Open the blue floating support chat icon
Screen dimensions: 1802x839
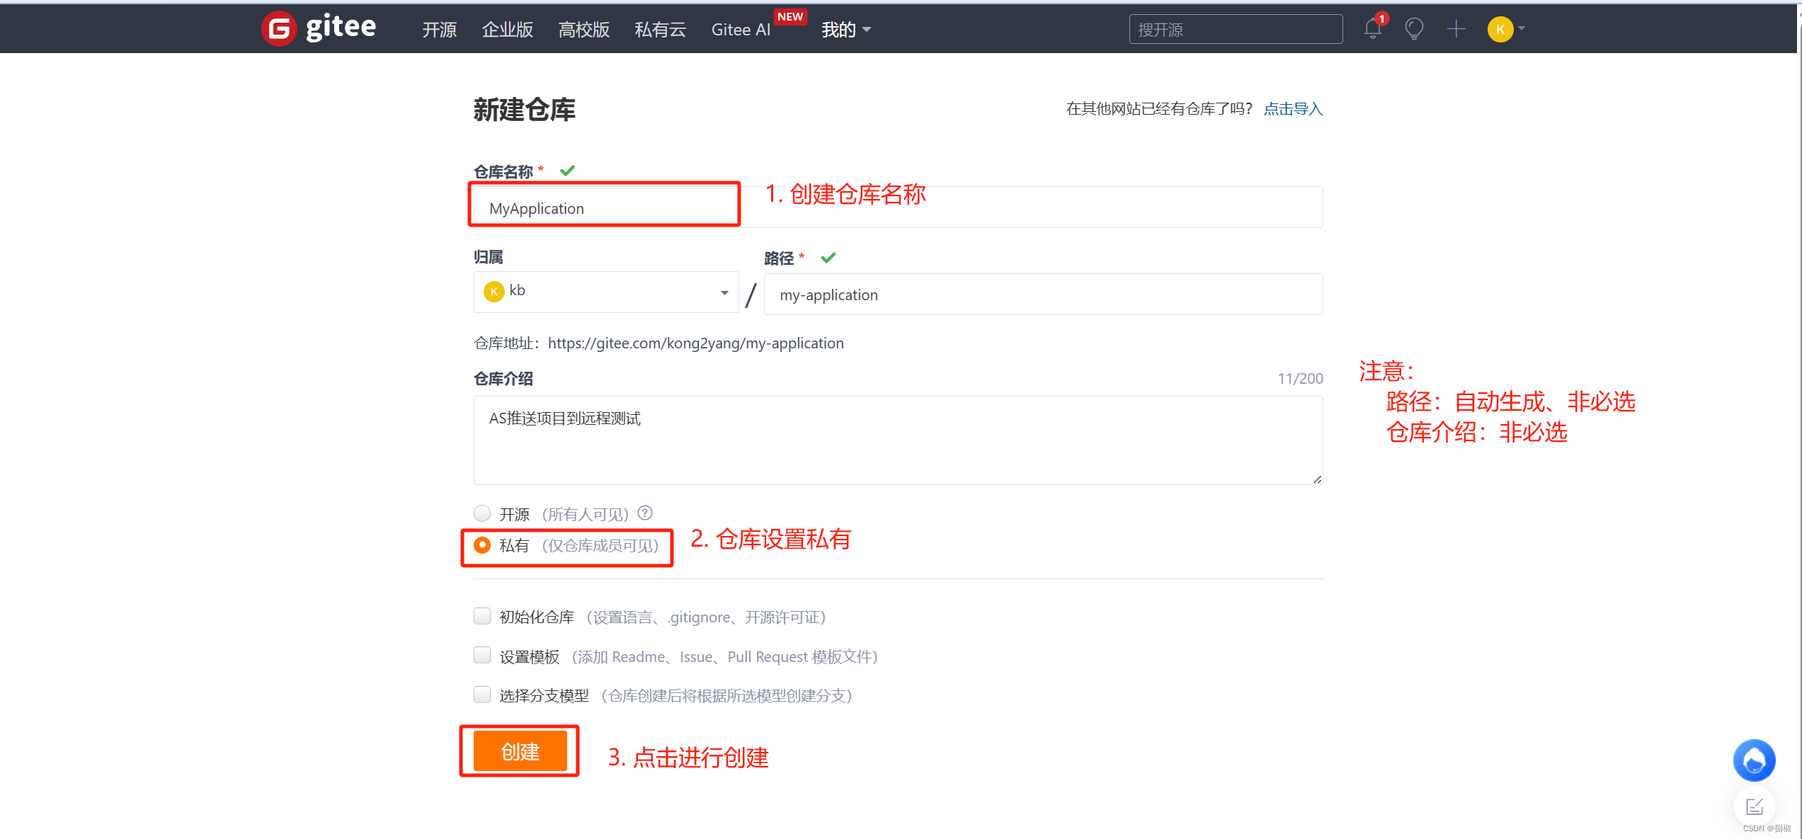tap(1754, 760)
